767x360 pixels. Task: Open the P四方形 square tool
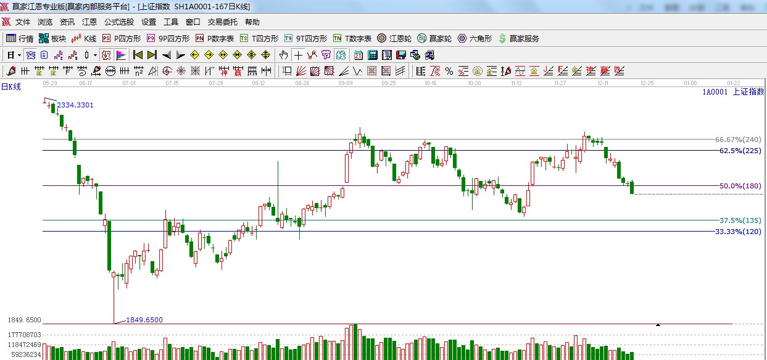pos(121,38)
